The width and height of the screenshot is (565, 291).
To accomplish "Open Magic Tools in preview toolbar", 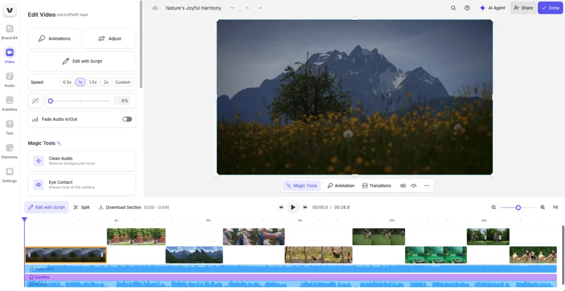I will [x=302, y=186].
